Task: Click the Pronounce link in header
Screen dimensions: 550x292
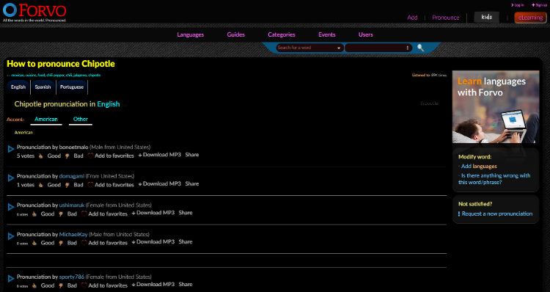Action: click(x=445, y=18)
